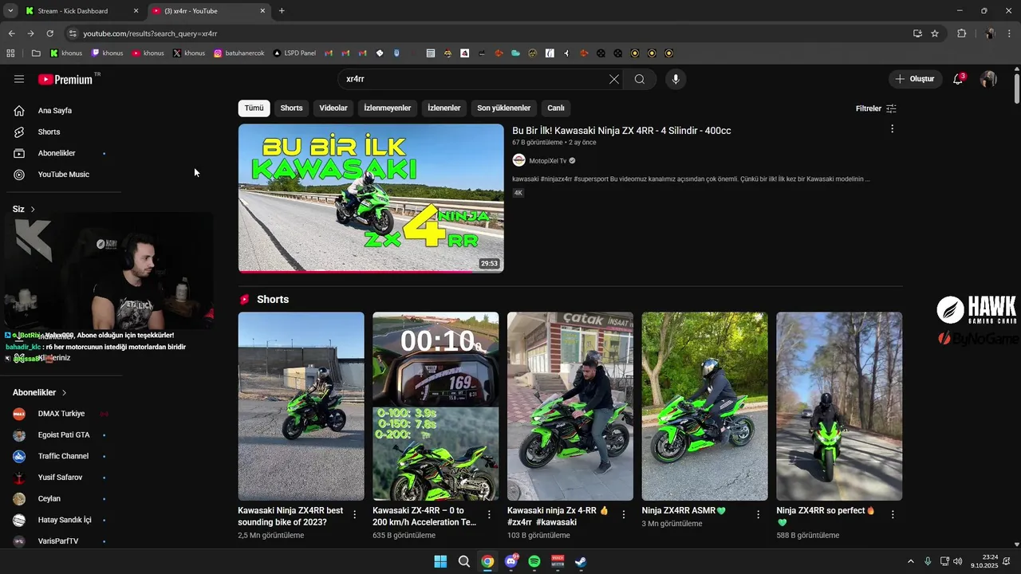Select the Videolar filter chip

[x=333, y=108]
